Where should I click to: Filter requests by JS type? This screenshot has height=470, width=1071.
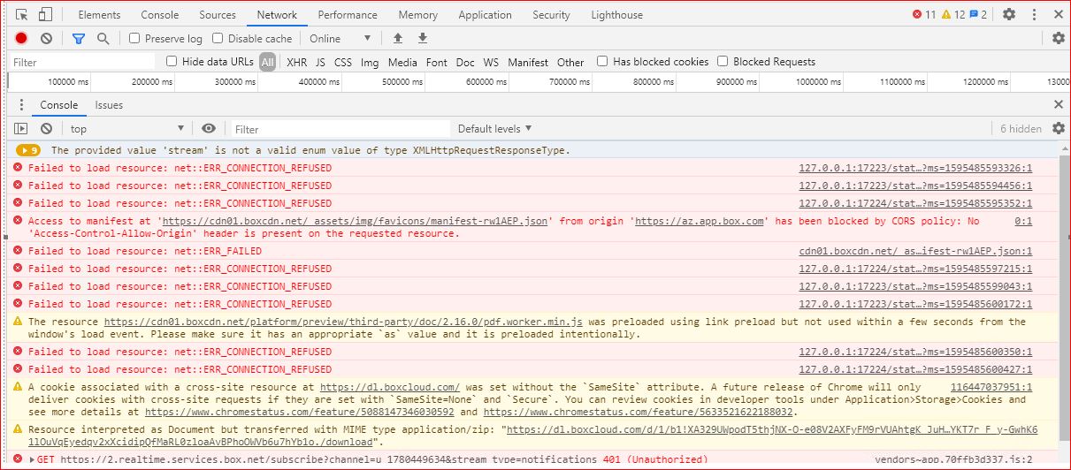pyautogui.click(x=320, y=62)
